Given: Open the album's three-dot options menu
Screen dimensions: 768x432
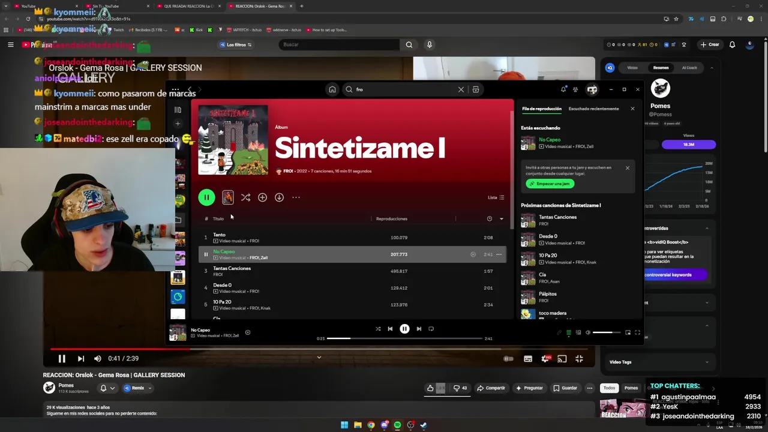Looking at the screenshot, I should coord(296,197).
